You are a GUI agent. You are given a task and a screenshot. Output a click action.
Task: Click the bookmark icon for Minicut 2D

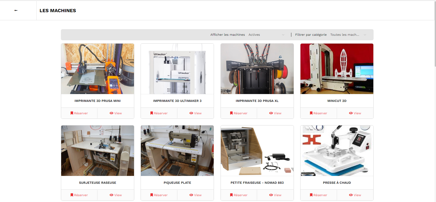pos(311,113)
